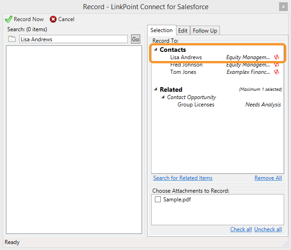Click the red icon next to Lisa Andrews
Image resolution: width=291 pixels, height=250 pixels.
(x=276, y=57)
